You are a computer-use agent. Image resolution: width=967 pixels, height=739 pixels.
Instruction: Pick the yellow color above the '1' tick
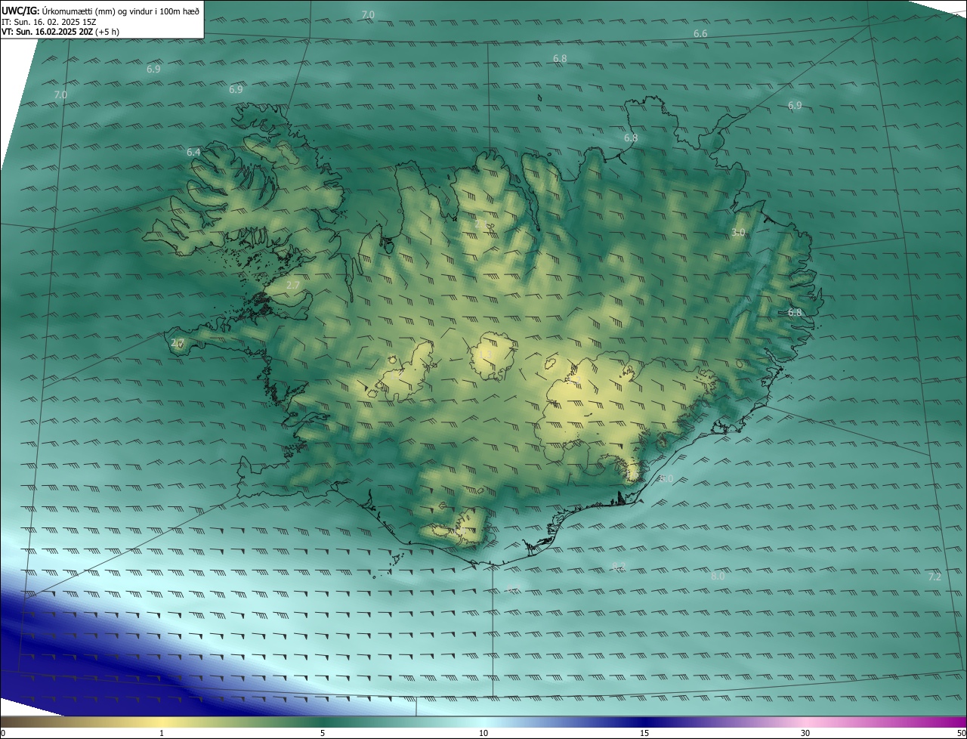pos(162,722)
